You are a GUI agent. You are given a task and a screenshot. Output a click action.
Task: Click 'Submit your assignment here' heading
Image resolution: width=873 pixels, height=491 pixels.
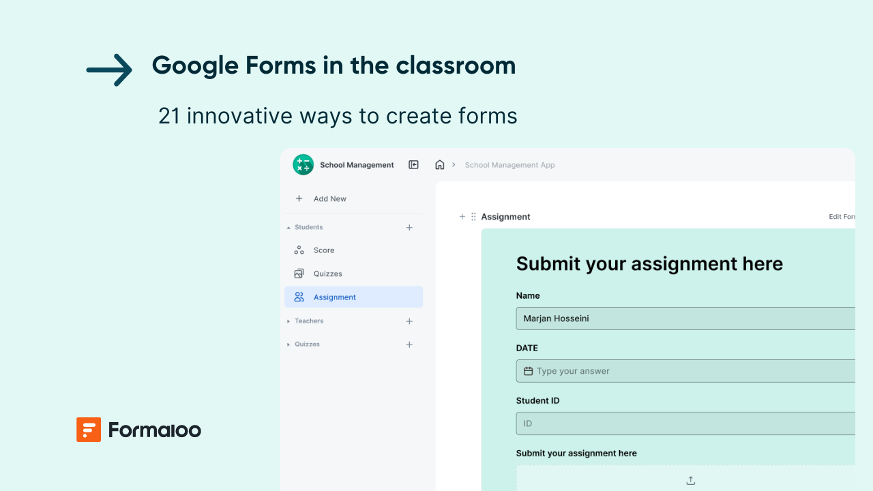click(x=649, y=264)
